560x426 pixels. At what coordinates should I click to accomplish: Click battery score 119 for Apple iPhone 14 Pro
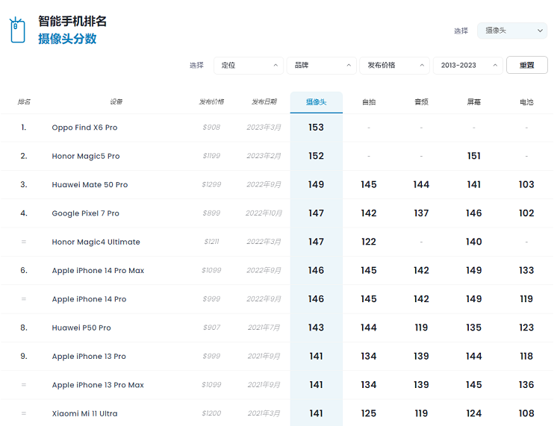[x=526, y=298]
